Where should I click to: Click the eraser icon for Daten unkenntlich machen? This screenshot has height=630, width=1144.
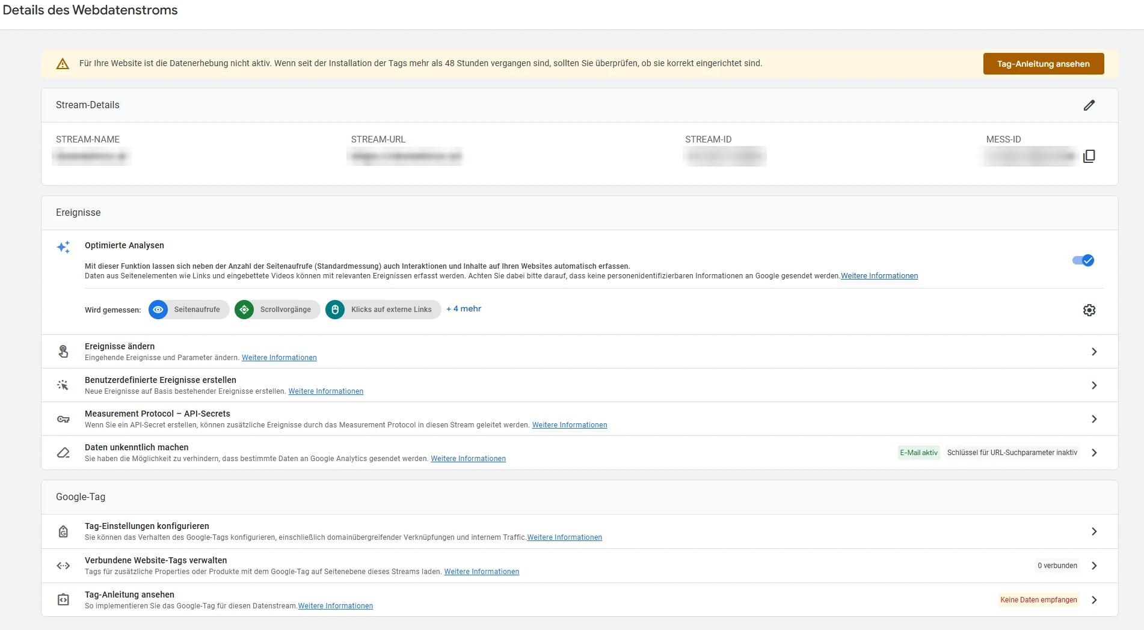point(63,453)
